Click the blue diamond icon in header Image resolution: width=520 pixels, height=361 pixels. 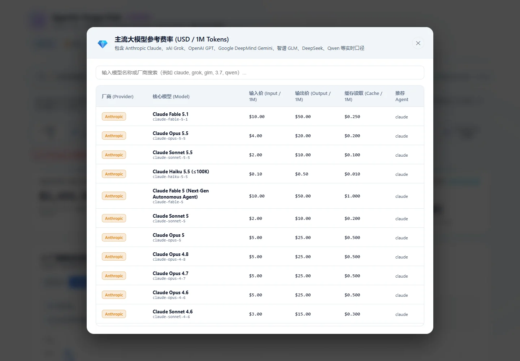[103, 44]
